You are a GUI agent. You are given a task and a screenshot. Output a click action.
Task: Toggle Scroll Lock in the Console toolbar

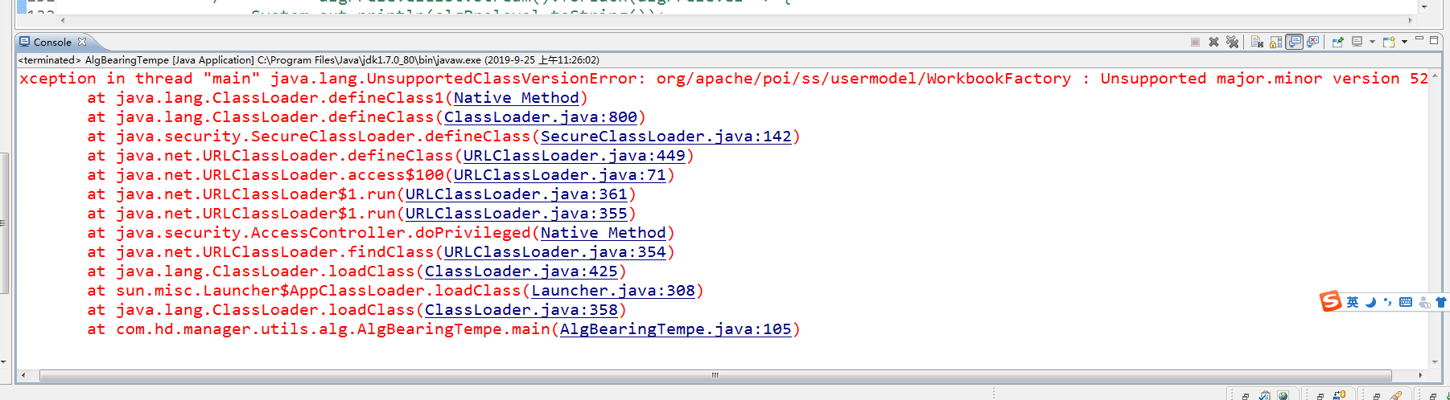[x=1275, y=42]
